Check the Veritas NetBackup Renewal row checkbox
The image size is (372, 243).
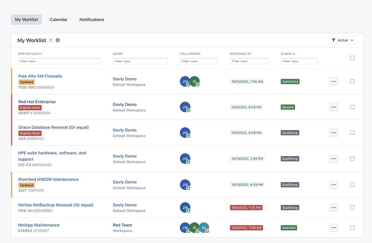point(352,207)
